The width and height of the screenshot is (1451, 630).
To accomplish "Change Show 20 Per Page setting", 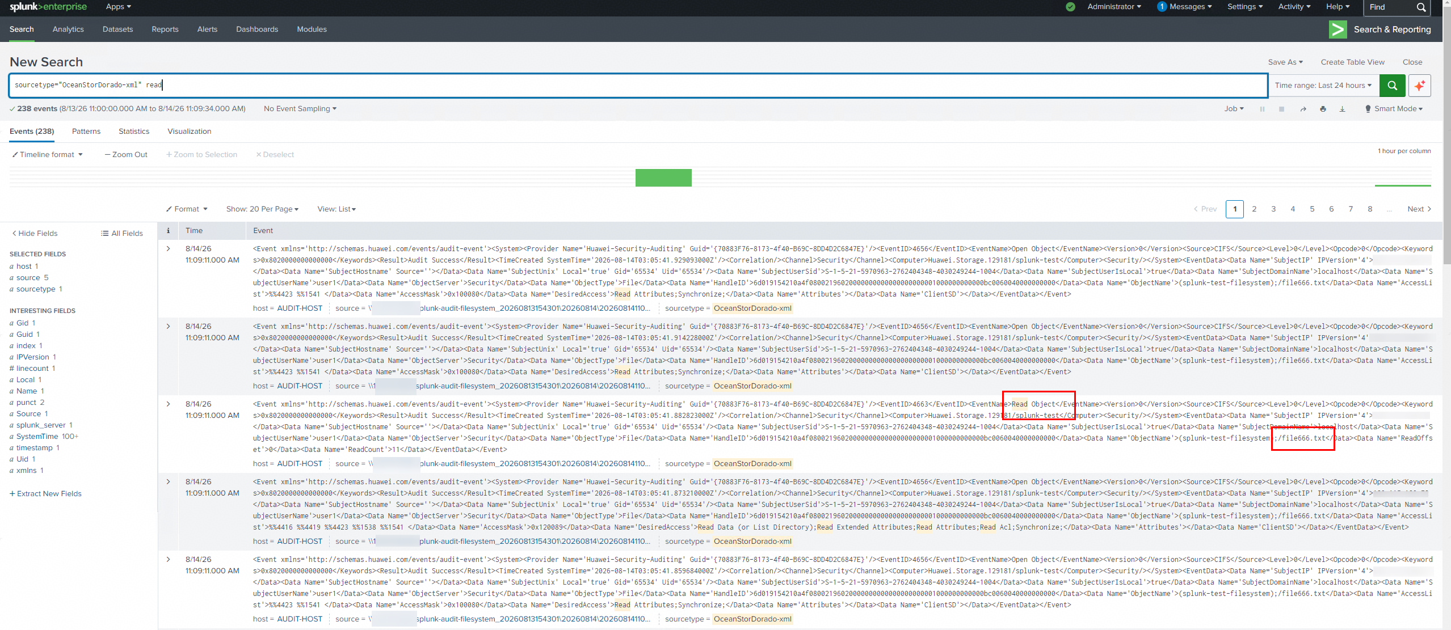I will [262, 209].
